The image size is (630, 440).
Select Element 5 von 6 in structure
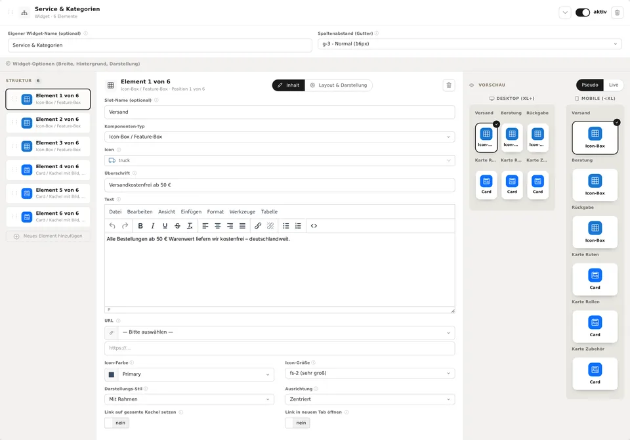pyautogui.click(x=48, y=193)
